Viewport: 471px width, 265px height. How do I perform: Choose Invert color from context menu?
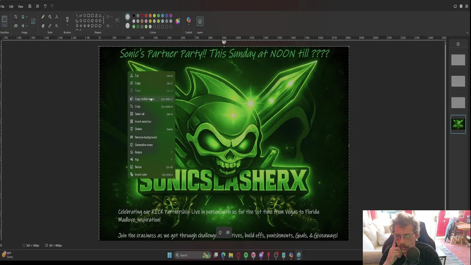[151, 174]
